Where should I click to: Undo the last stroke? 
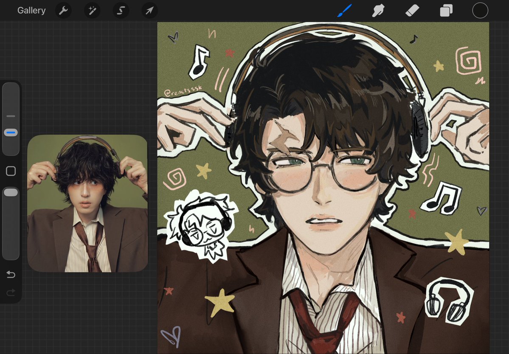tap(11, 275)
